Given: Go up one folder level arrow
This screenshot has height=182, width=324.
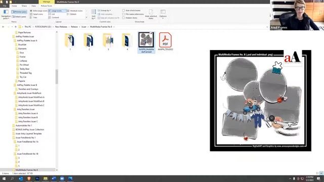Looking at the screenshot, I should click(x=16, y=27).
